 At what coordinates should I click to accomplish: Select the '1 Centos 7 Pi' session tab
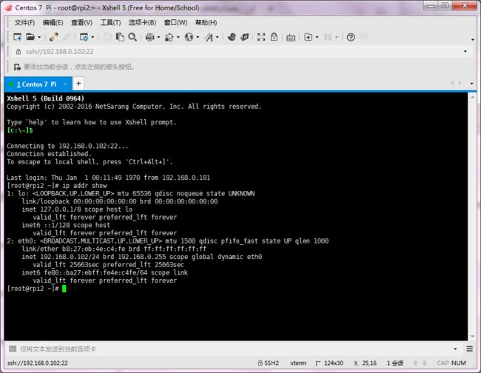point(36,84)
